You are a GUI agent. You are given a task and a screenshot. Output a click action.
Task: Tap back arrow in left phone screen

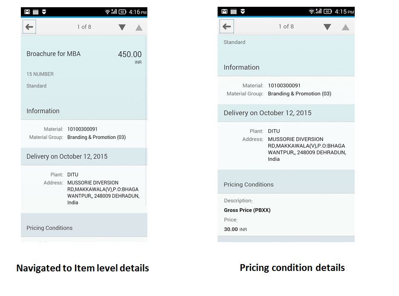29,27
